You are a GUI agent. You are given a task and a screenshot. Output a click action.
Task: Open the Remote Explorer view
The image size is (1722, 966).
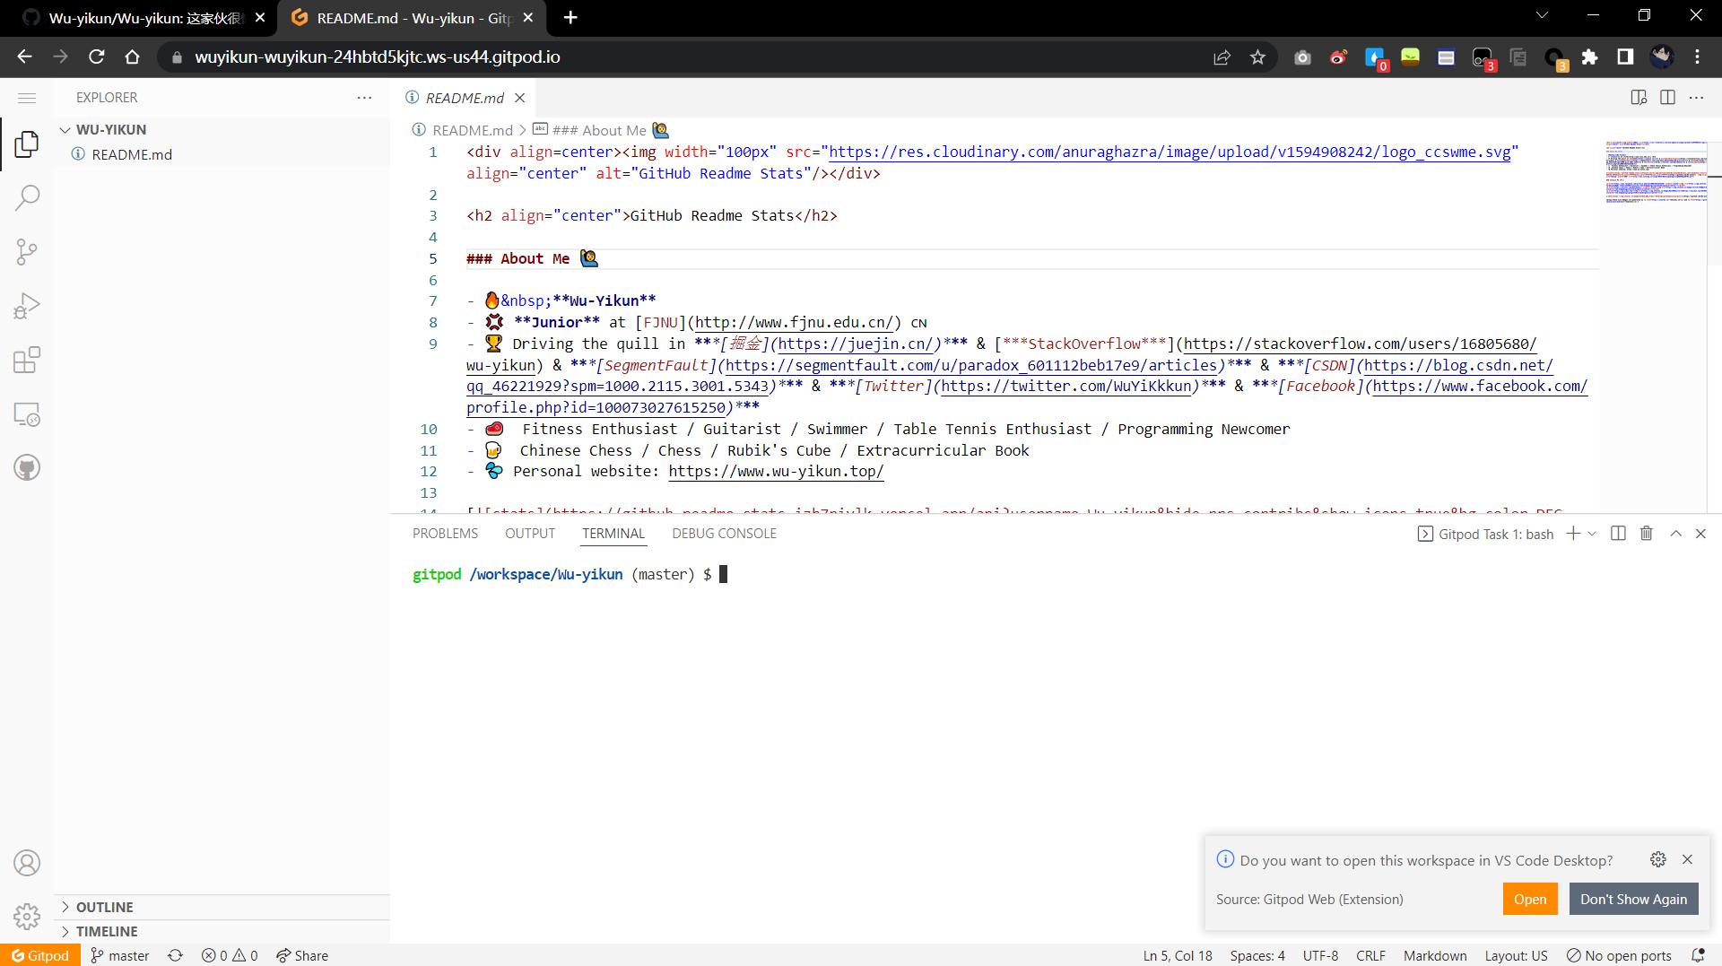[x=27, y=414]
